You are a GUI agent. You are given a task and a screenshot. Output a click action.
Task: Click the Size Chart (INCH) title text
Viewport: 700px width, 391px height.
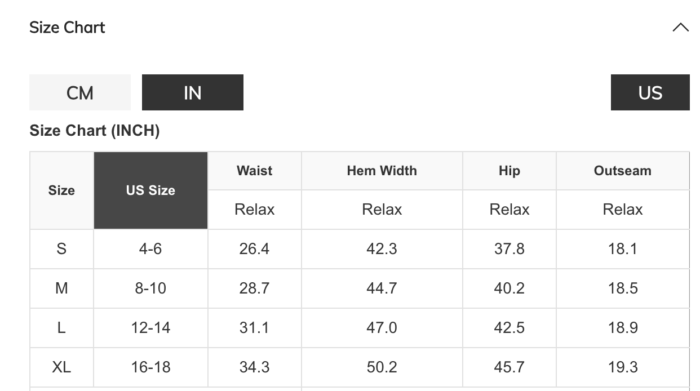[94, 131]
